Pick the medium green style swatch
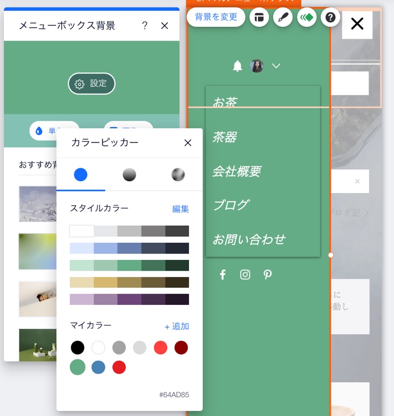Screen dimensions: 394x416 [129, 266]
